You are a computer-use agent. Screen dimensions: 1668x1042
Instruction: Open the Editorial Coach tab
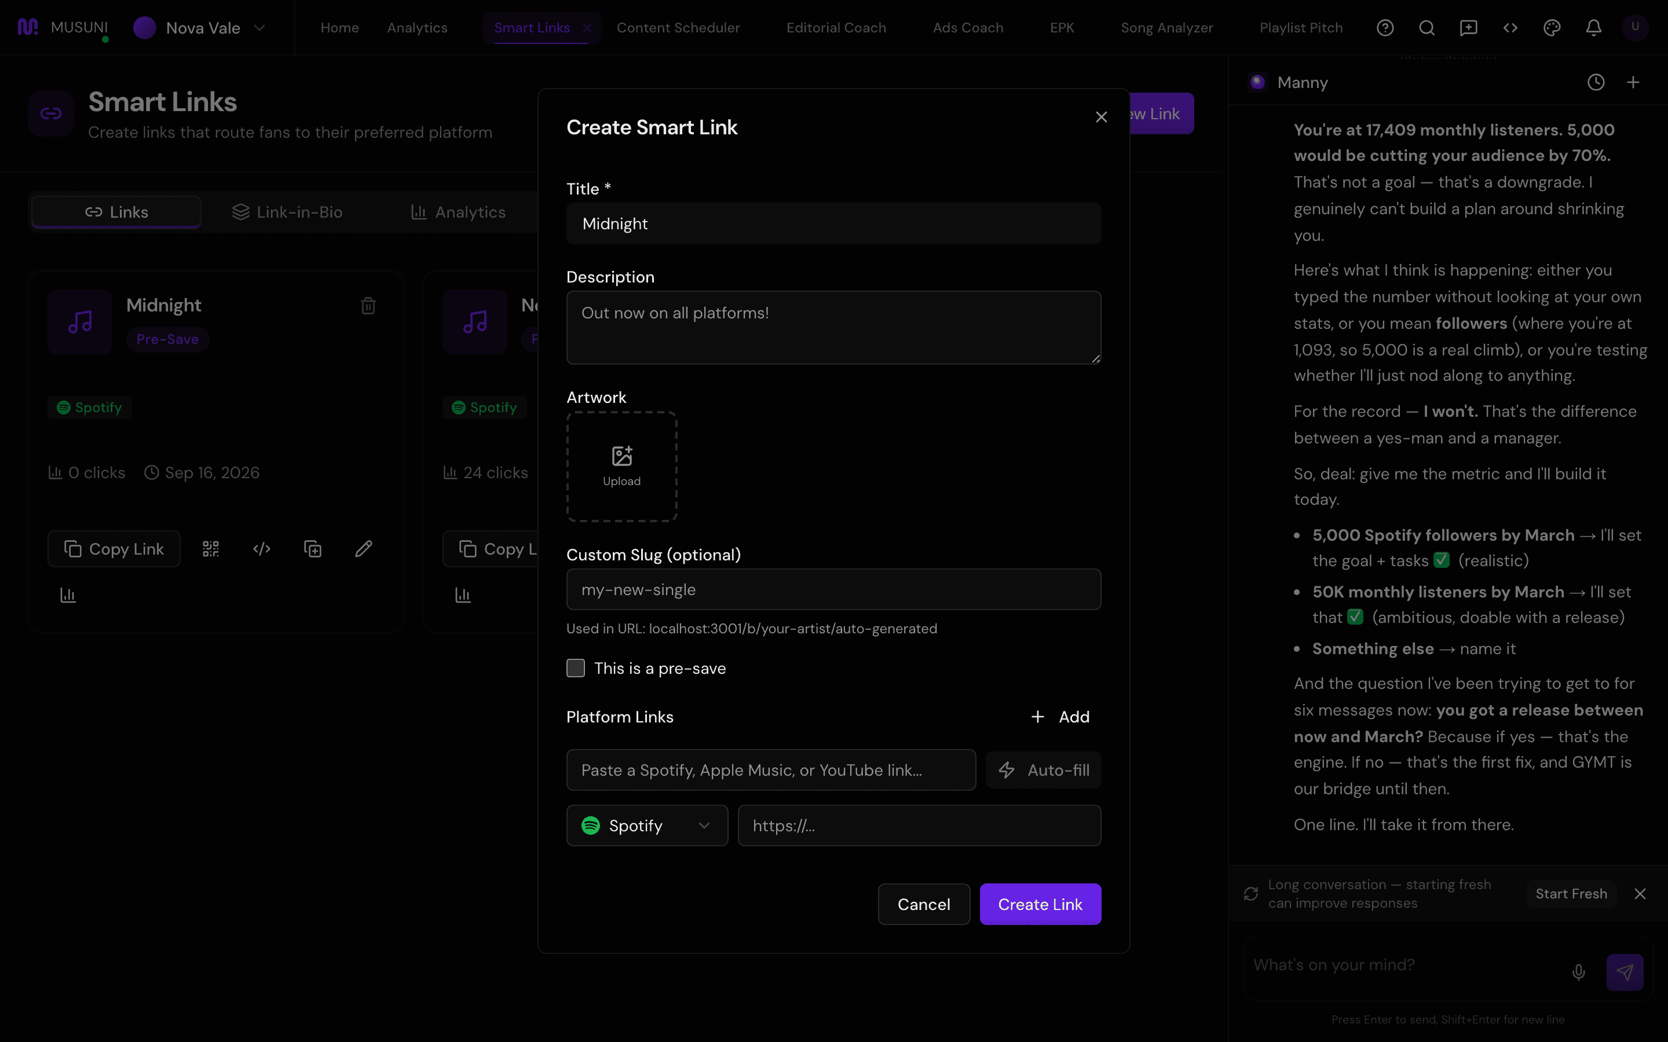point(836,28)
